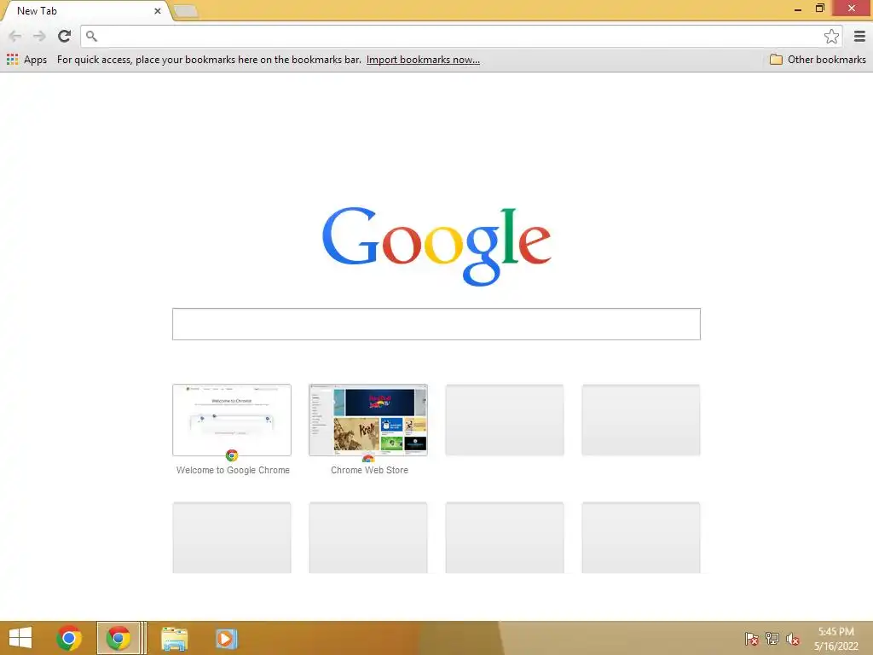Open a new tab with the blank tab button

coord(186,10)
